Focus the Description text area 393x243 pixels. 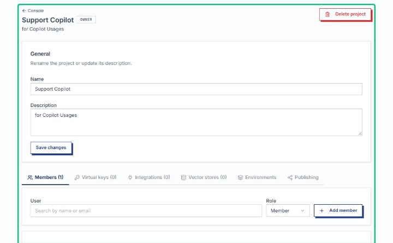196,122
